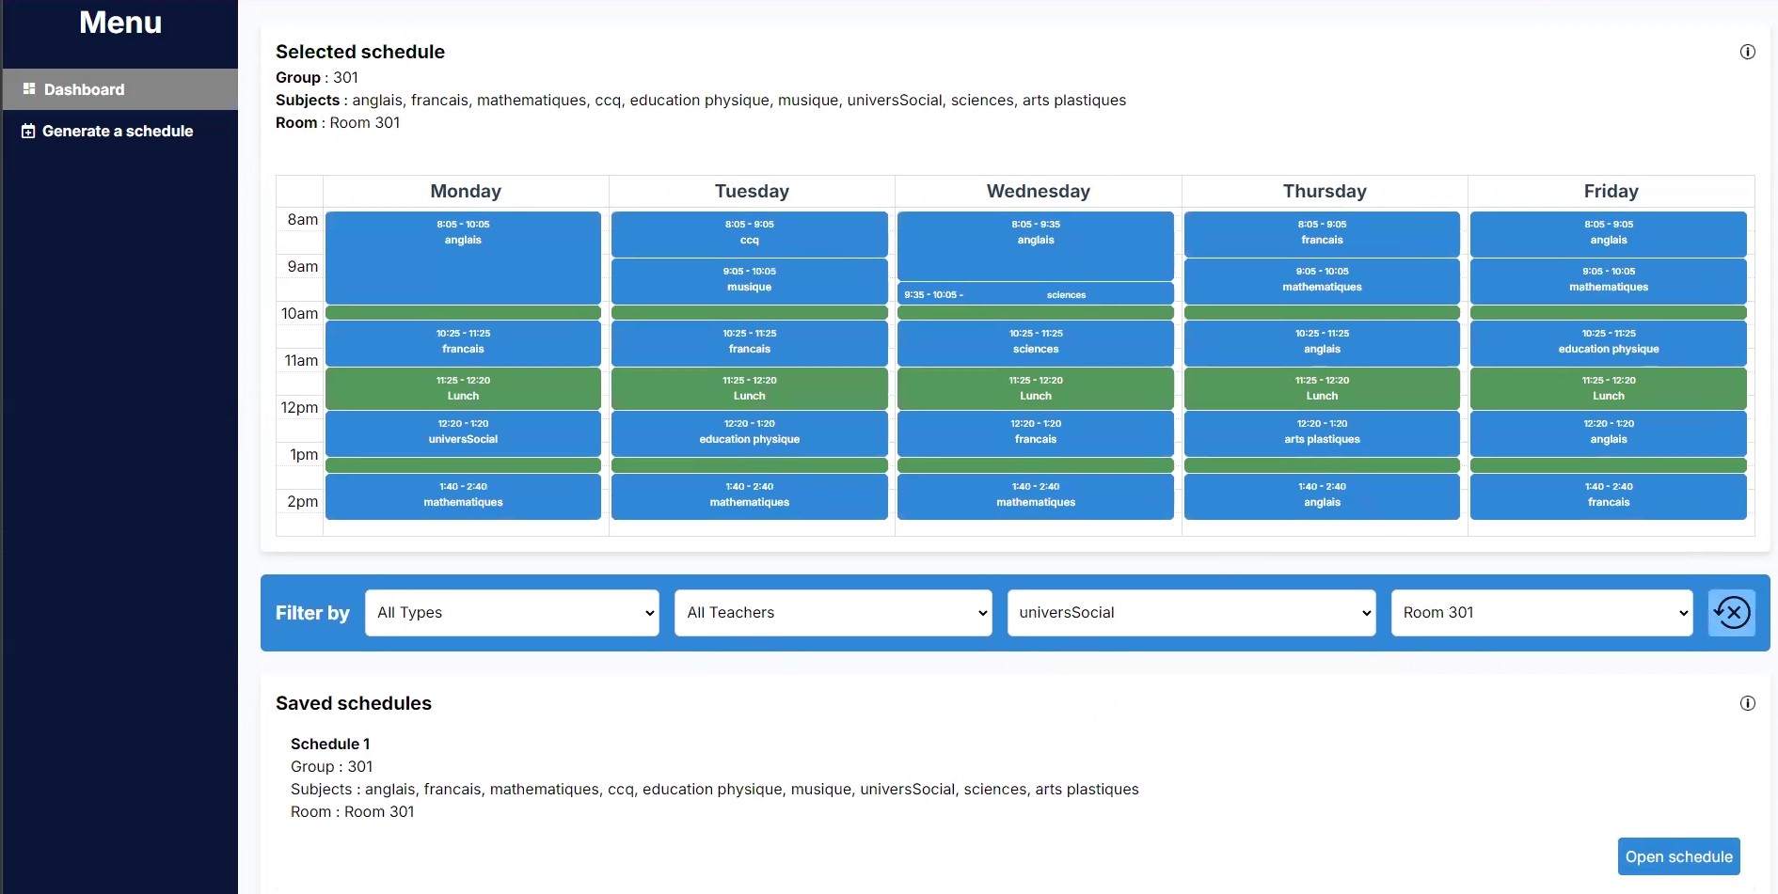The width and height of the screenshot is (1778, 894).
Task: Click info icon next to Selected schedule
Action: 1747,52
